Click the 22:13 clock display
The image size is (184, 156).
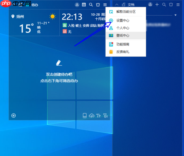click(72, 17)
